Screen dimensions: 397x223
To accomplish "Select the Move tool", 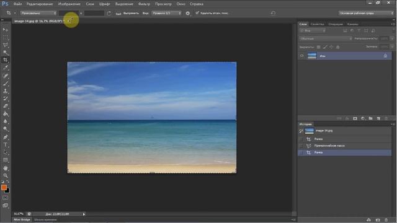I will pos(6,30).
